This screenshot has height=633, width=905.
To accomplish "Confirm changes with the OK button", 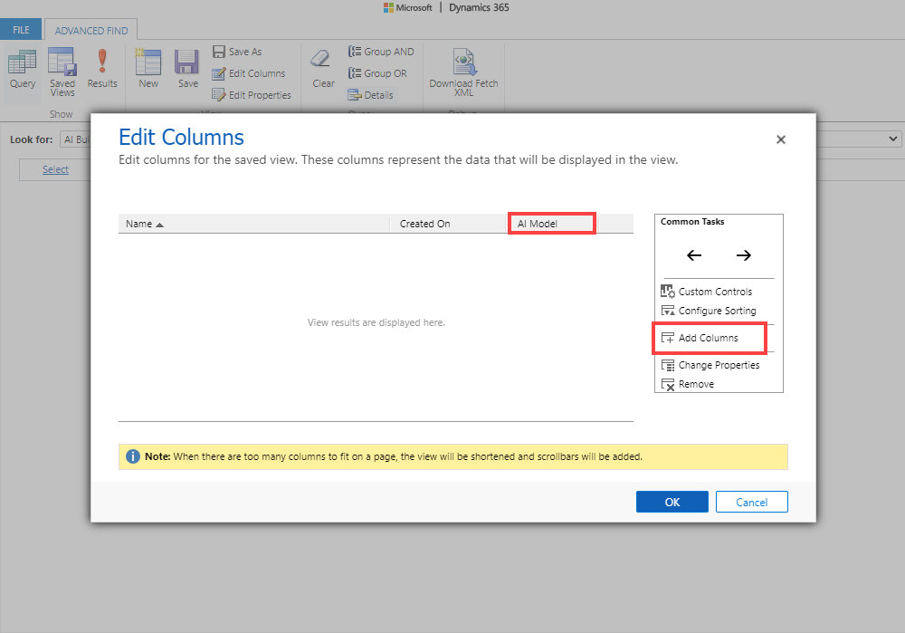I will point(672,501).
